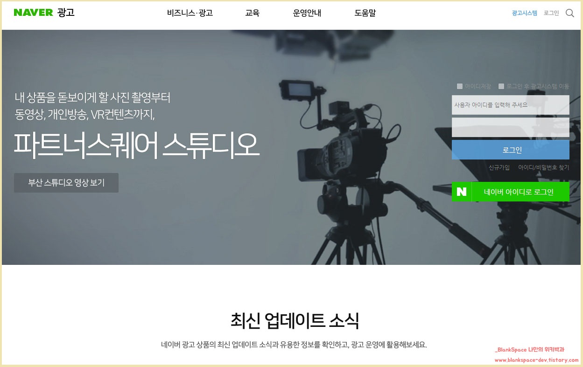Open the 교육 menu

click(252, 13)
